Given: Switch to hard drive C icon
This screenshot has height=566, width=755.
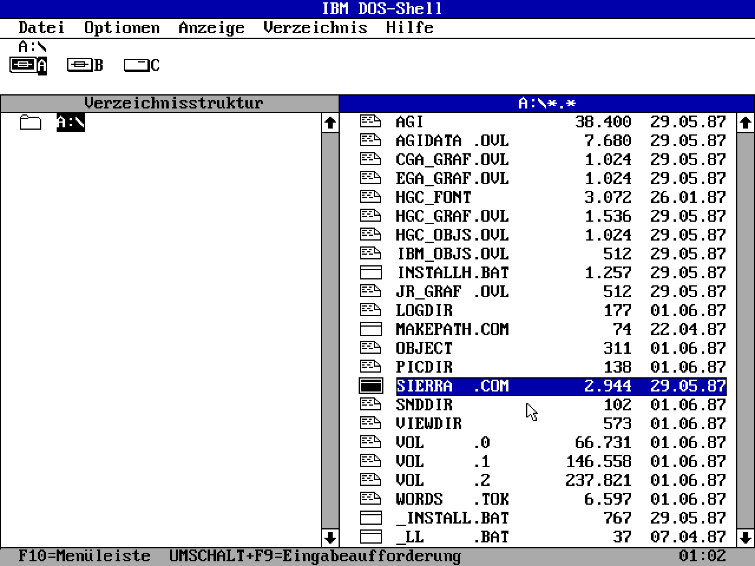Looking at the screenshot, I should pos(142,65).
